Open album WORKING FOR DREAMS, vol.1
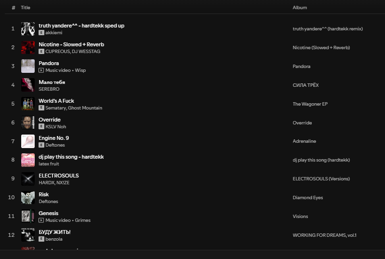 (324, 235)
